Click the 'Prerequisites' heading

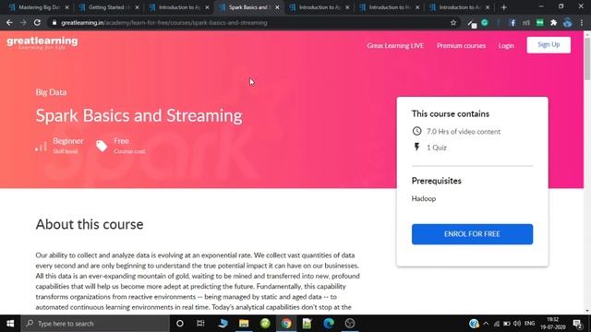point(437,181)
